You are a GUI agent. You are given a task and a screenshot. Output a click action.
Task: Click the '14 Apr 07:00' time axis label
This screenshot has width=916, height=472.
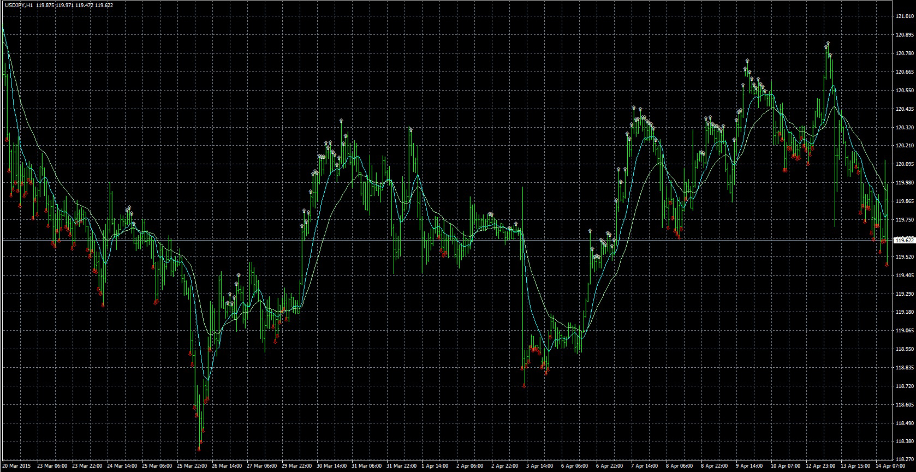coord(887,467)
